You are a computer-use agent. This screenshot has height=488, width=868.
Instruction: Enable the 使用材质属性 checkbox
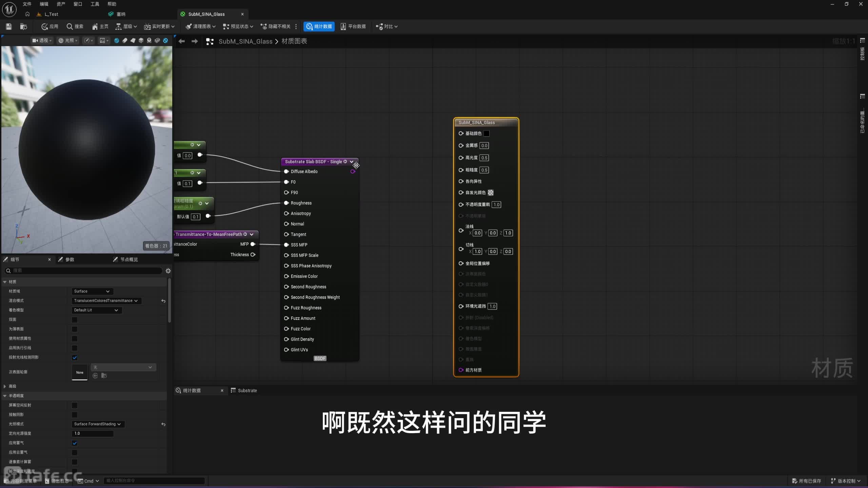(75, 339)
